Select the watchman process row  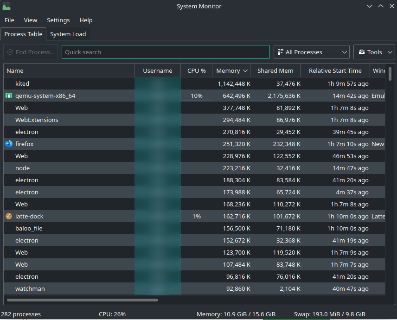[x=194, y=288]
